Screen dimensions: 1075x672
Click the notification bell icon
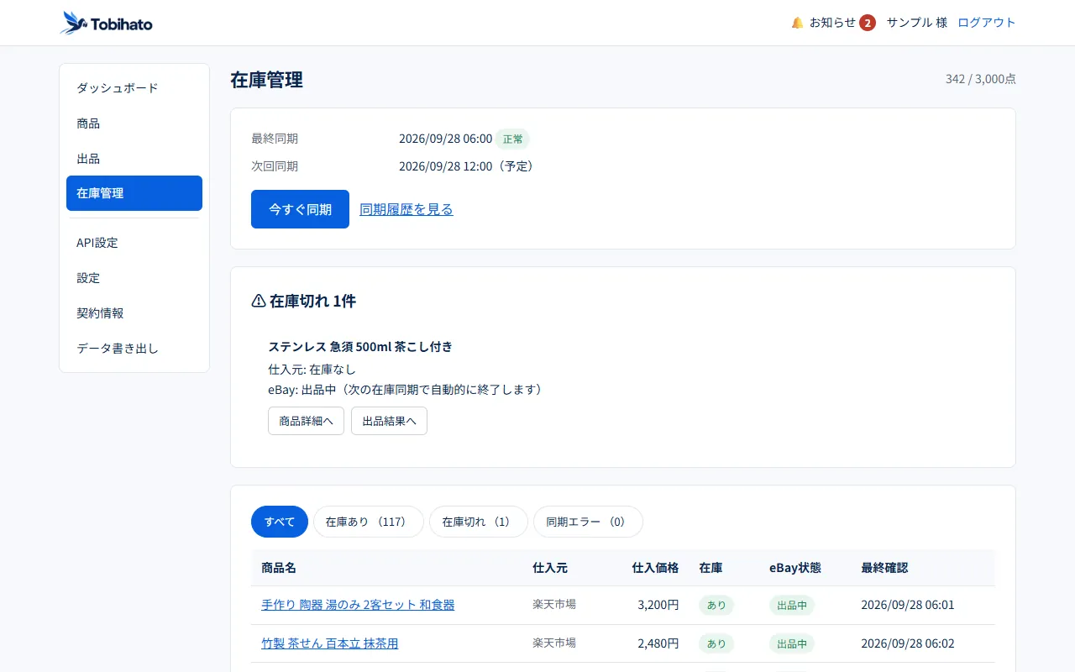(797, 23)
